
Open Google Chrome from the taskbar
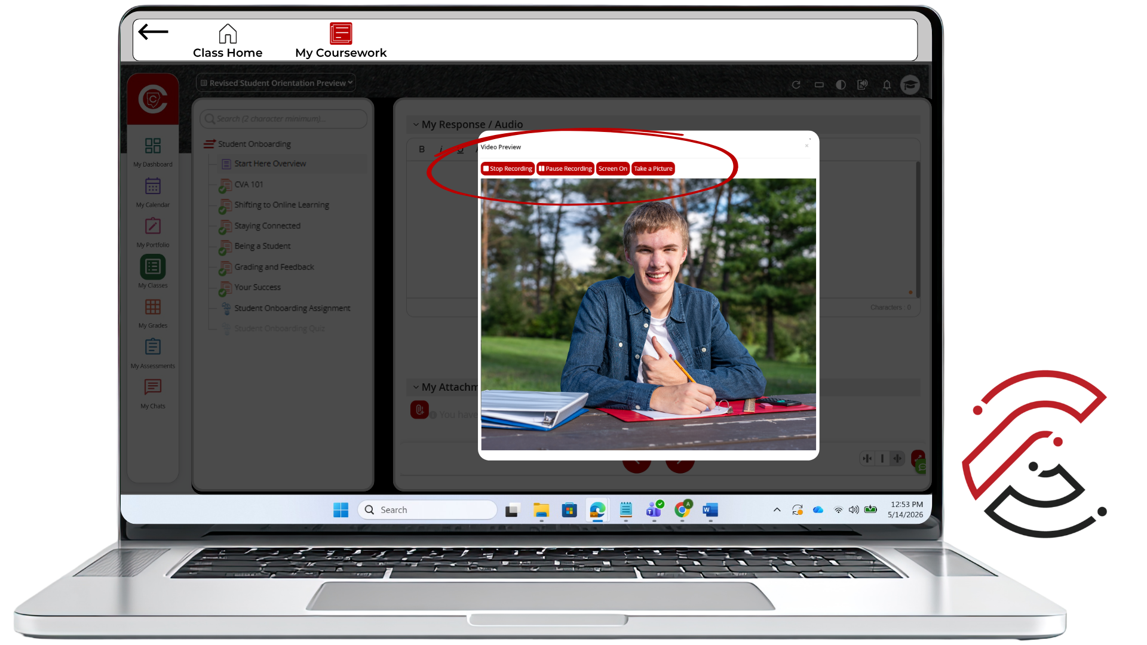tap(682, 510)
